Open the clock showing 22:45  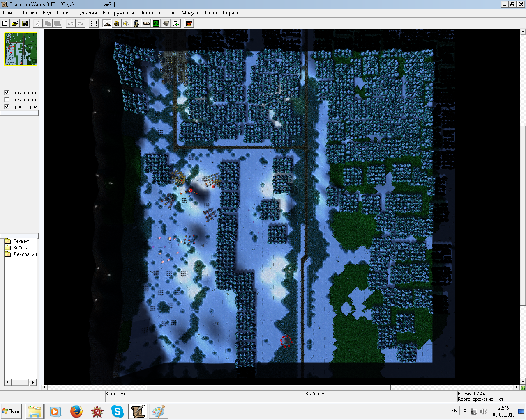coord(503,411)
